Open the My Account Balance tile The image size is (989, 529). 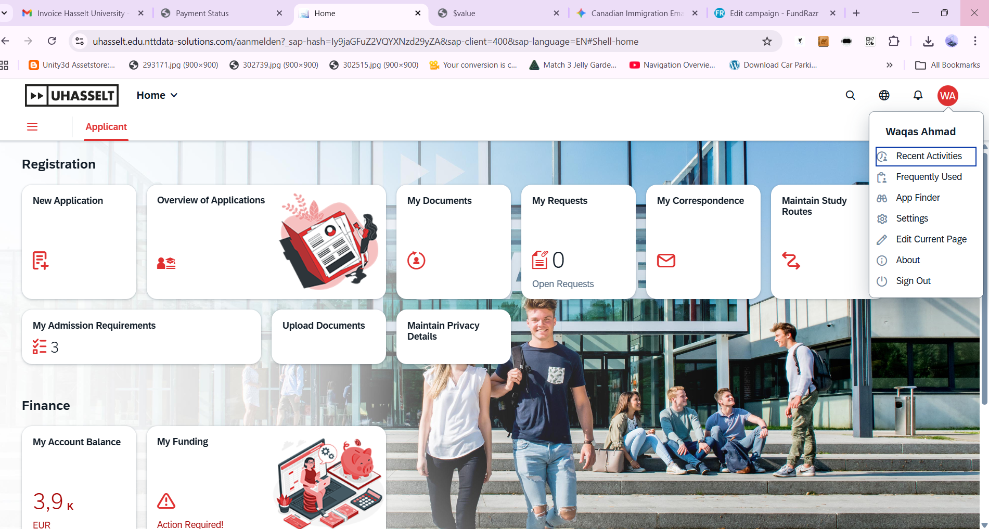tap(79, 477)
